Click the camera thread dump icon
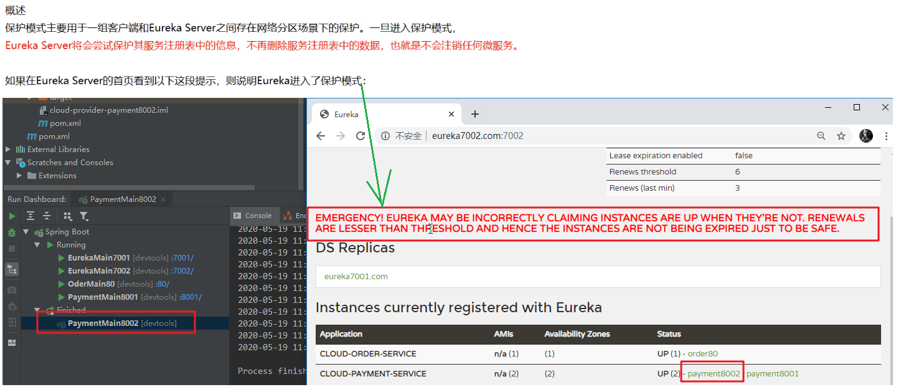 (x=12, y=290)
